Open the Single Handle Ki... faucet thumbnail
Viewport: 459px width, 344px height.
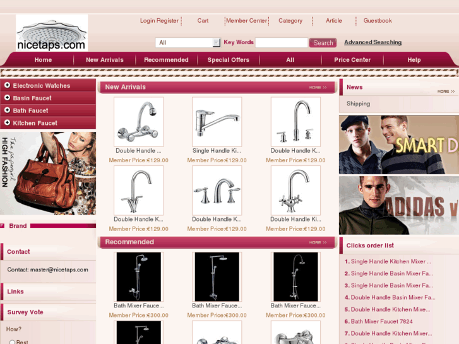point(217,122)
